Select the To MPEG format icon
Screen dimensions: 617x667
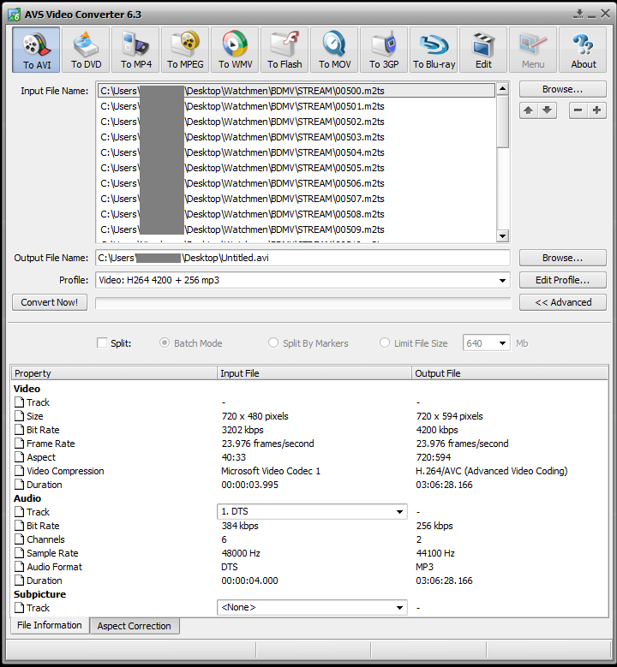185,50
